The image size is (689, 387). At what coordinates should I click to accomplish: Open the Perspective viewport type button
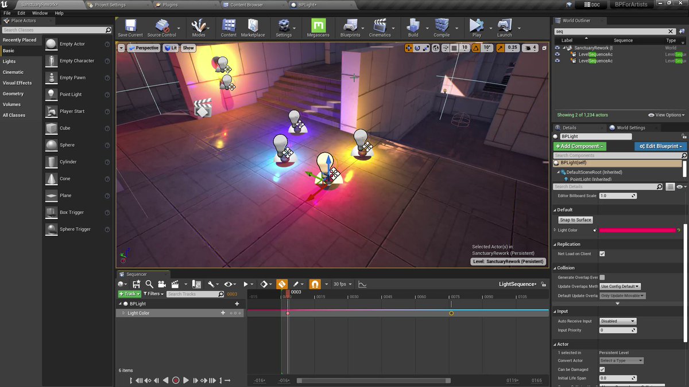[144, 48]
